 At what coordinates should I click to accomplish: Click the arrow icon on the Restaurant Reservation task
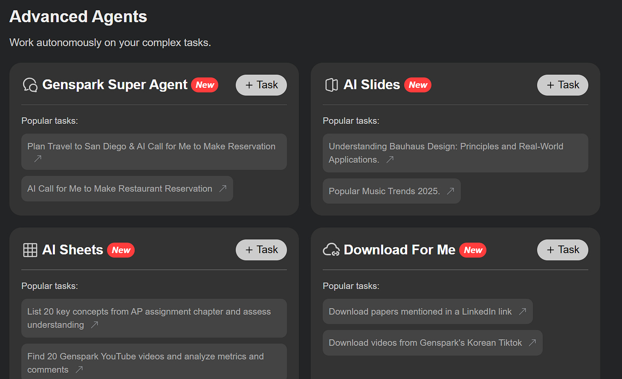click(223, 189)
